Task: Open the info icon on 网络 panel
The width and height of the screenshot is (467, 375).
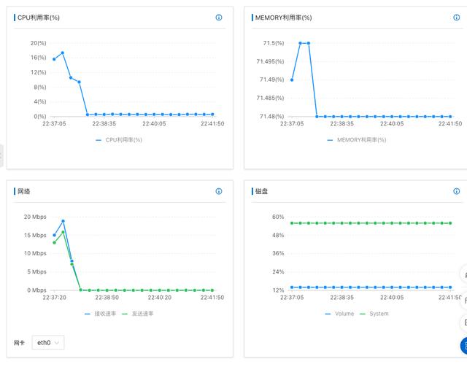Action: pyautogui.click(x=219, y=191)
